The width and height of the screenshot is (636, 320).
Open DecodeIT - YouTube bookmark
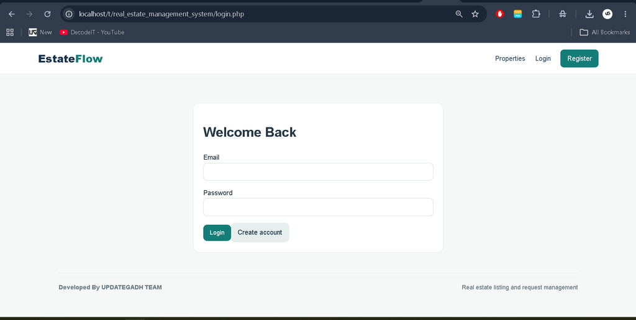pos(92,32)
